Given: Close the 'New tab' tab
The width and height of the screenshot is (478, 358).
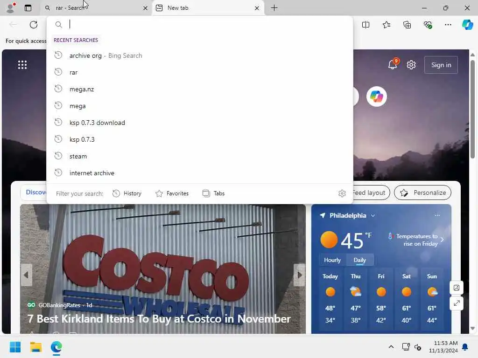Looking at the screenshot, I should tap(257, 8).
